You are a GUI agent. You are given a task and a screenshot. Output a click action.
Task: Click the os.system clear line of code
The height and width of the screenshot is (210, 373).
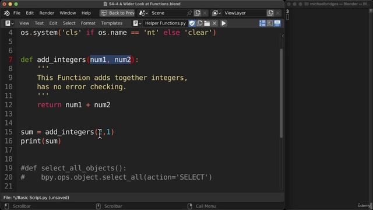[118, 33]
